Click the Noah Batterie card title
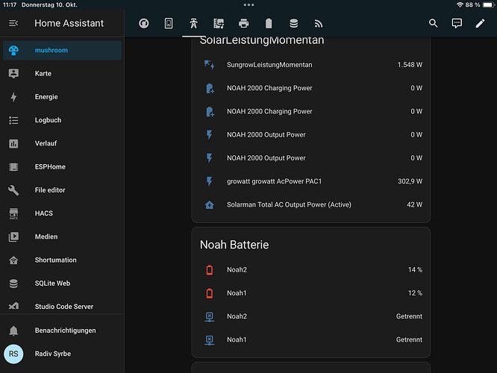 (234, 245)
